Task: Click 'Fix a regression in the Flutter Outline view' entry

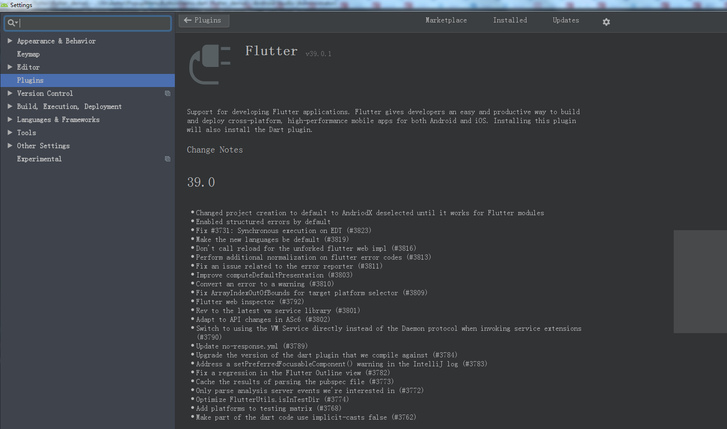Action: tap(293, 373)
